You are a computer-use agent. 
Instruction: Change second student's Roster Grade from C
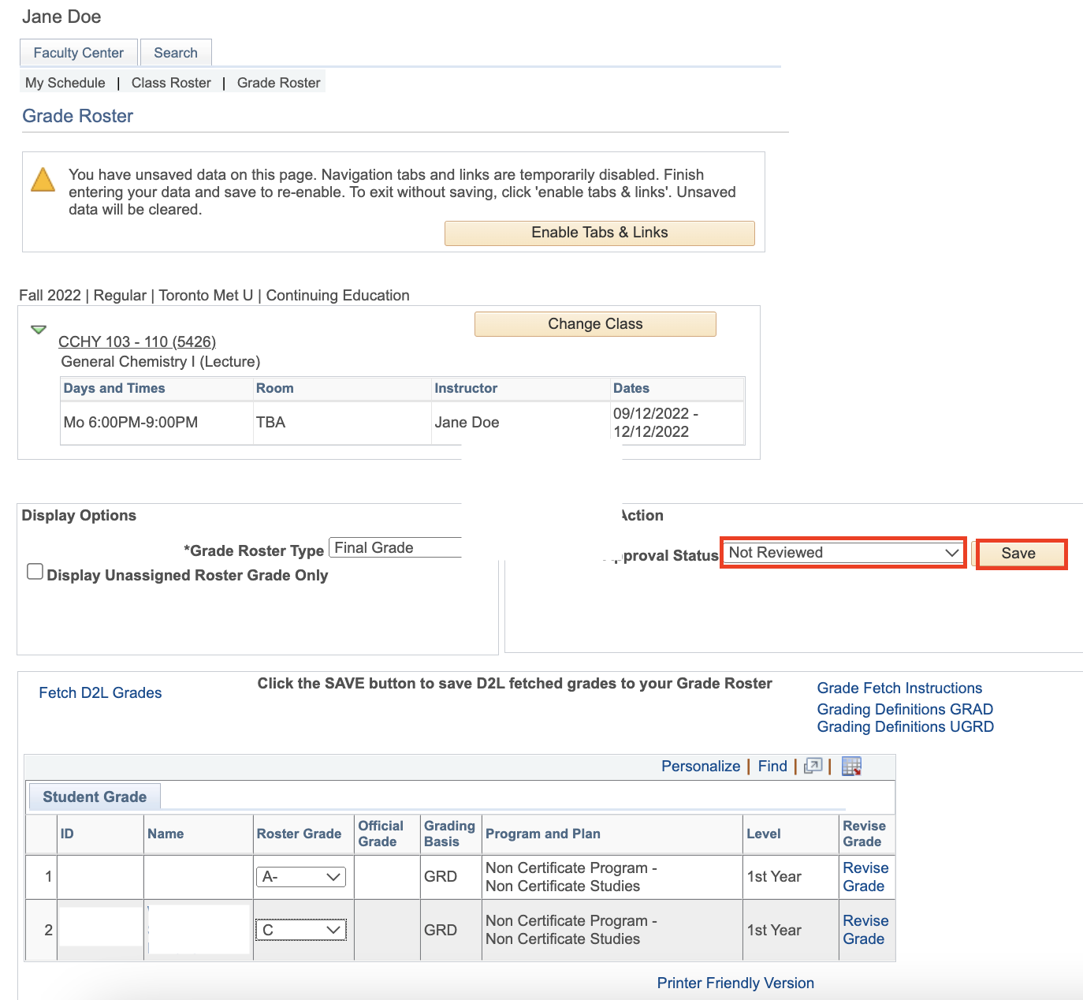pos(300,930)
